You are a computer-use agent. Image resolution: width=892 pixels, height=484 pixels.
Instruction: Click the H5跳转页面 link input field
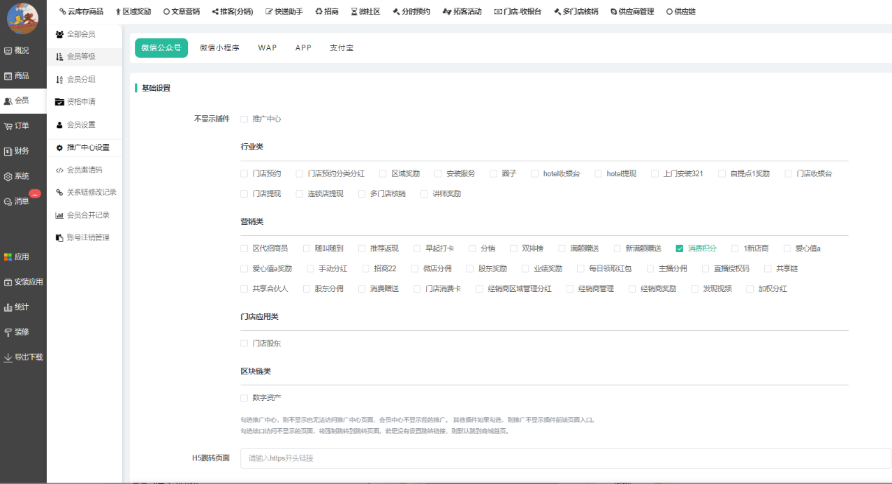[564, 458]
